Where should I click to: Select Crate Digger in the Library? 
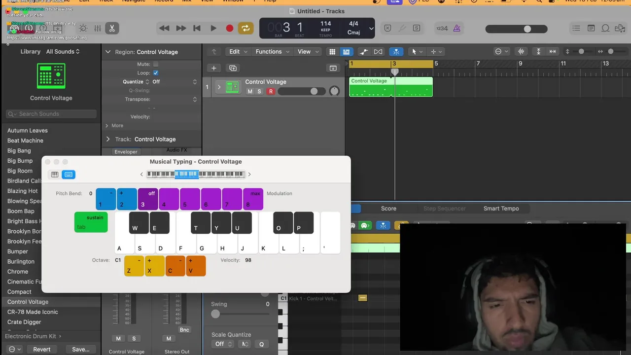[x=24, y=322]
